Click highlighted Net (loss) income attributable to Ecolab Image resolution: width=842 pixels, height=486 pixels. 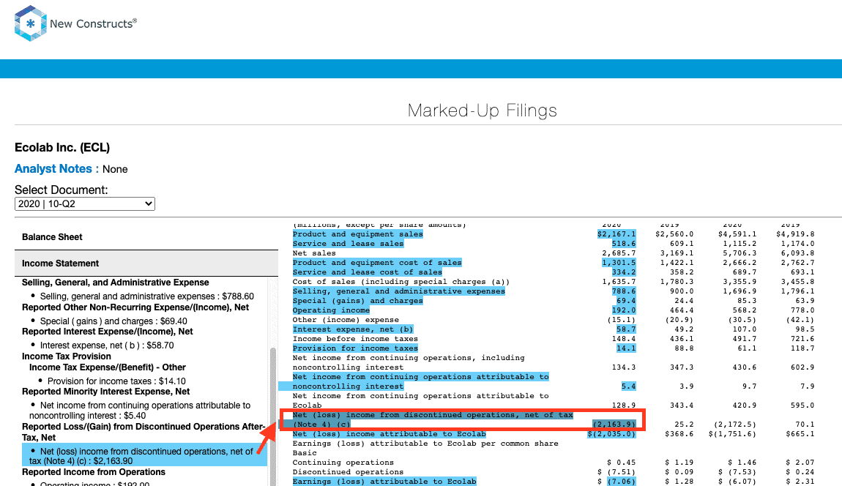pos(390,434)
